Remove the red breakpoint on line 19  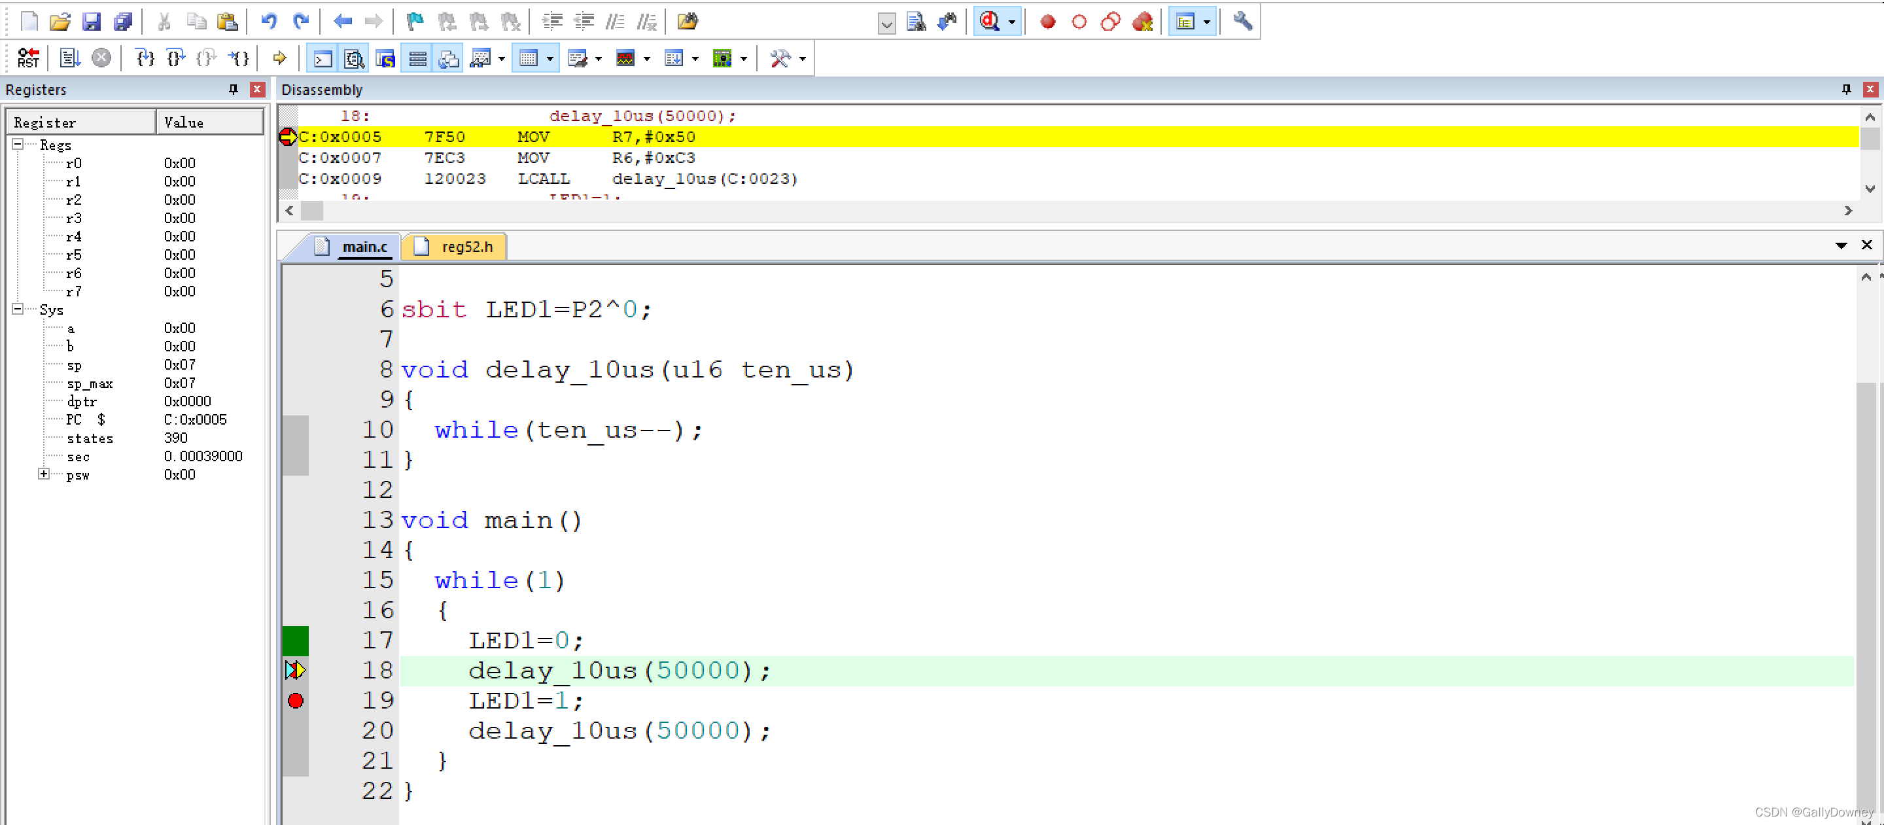point(296,701)
